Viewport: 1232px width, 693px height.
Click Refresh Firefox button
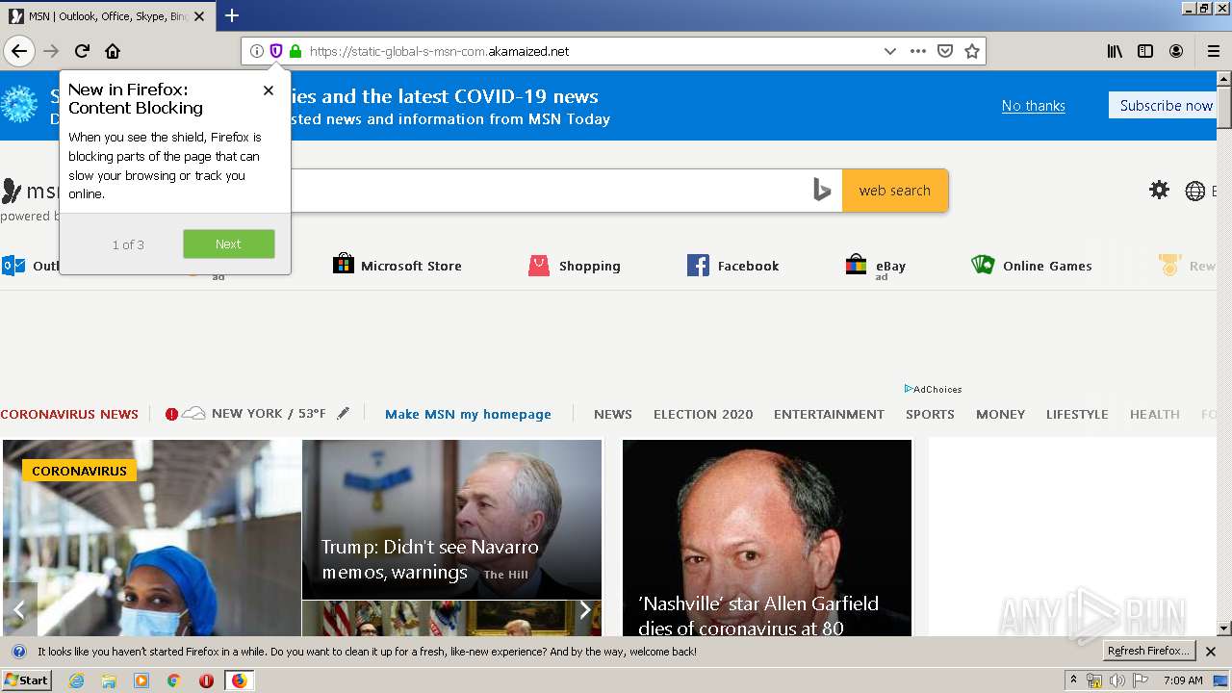pyautogui.click(x=1149, y=652)
